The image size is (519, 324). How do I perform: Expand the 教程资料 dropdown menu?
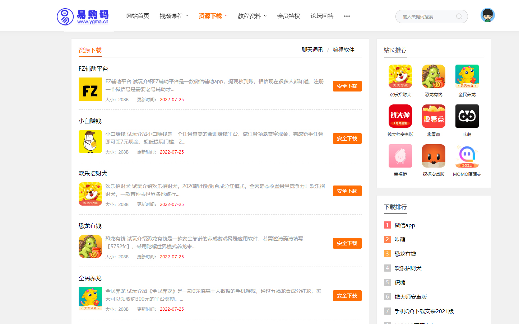252,16
